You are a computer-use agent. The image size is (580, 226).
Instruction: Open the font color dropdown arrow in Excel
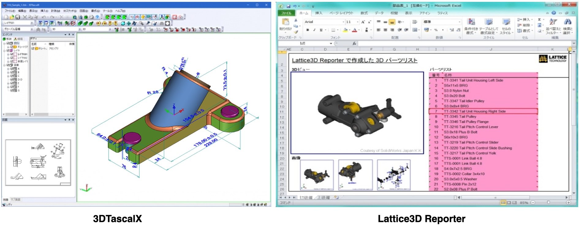click(x=359, y=30)
